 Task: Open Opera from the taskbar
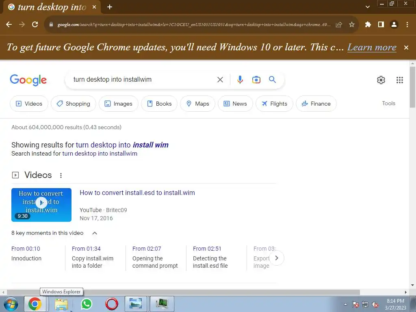click(x=112, y=304)
